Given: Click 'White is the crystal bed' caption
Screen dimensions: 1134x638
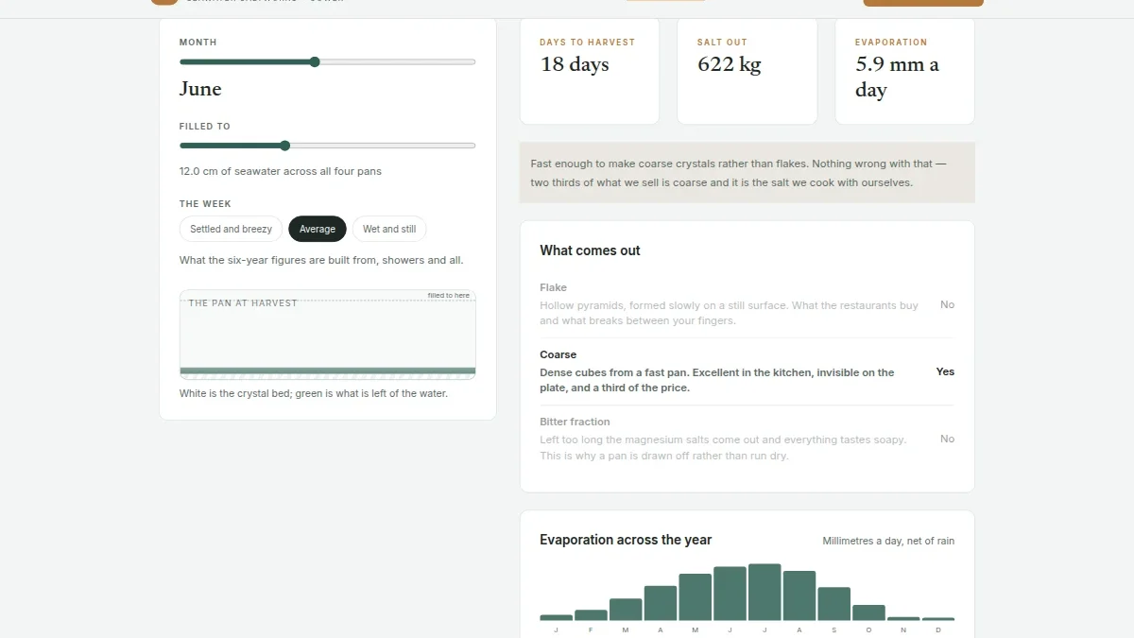Looking at the screenshot, I should point(314,393).
